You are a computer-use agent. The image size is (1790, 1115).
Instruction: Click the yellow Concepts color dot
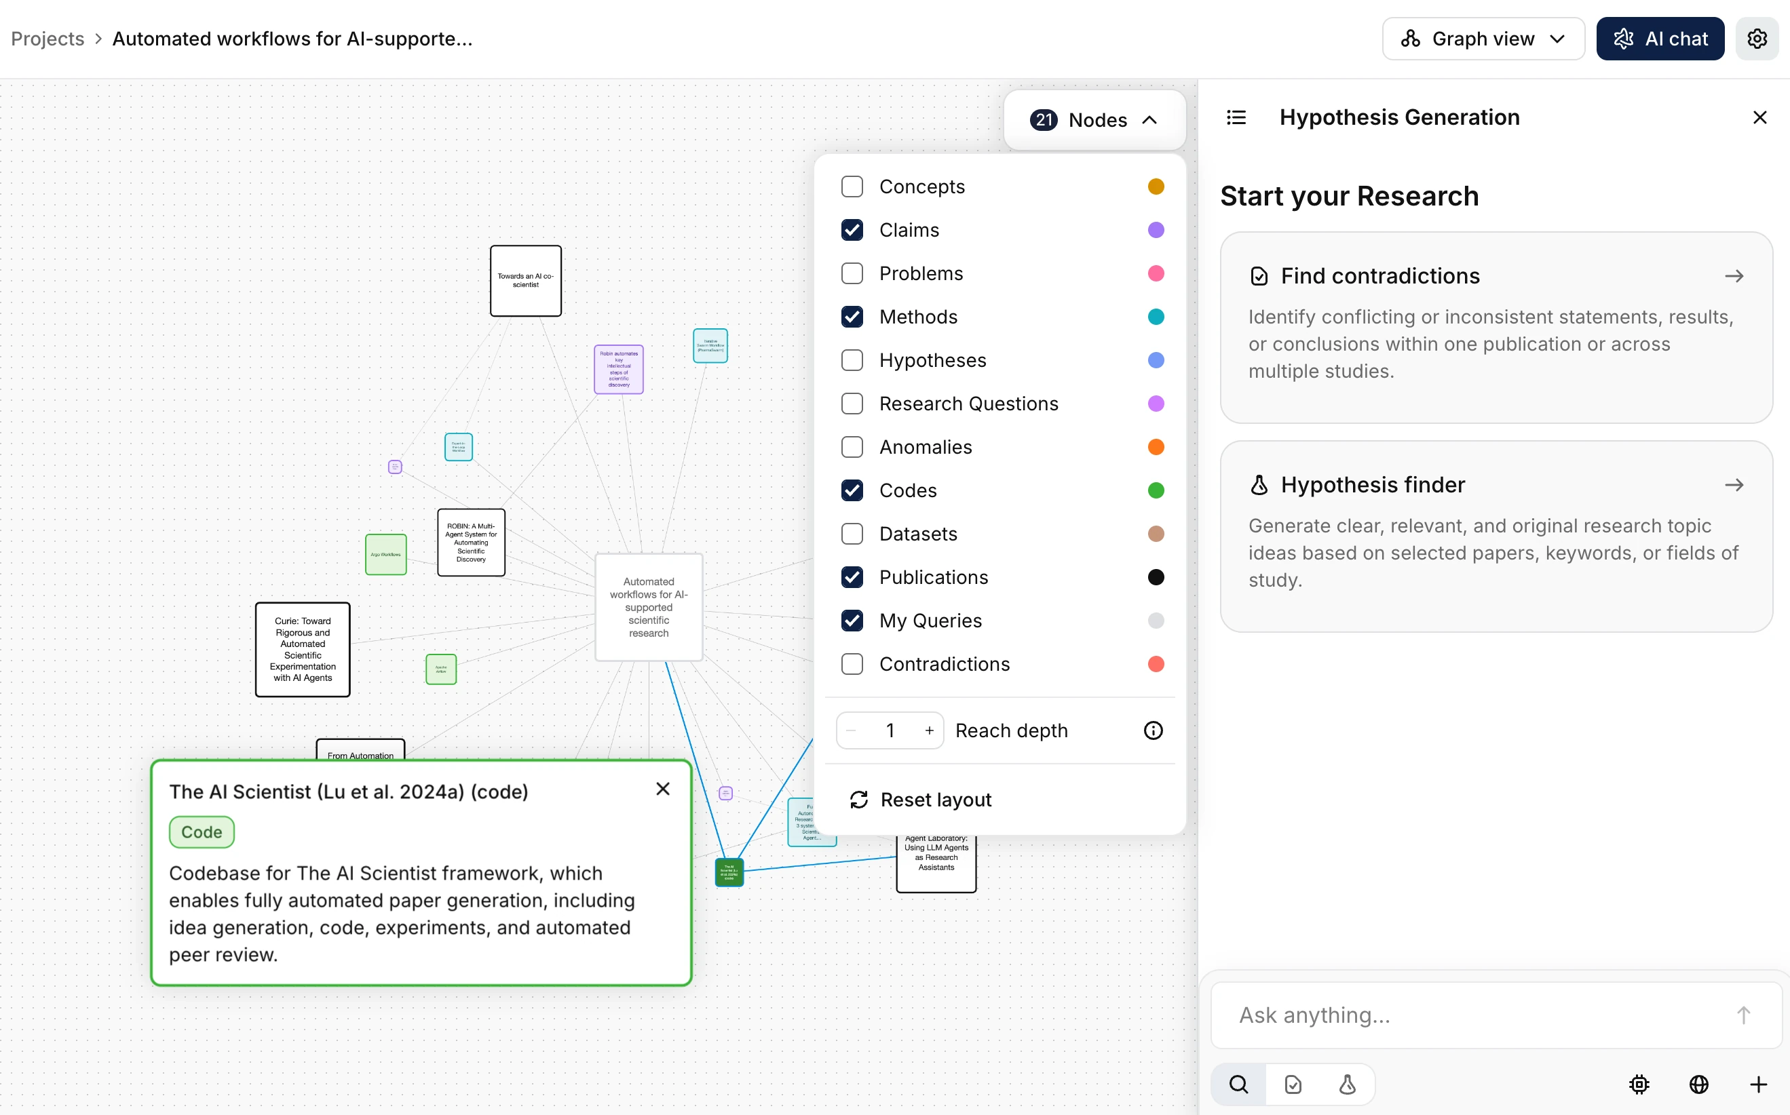[1156, 187]
